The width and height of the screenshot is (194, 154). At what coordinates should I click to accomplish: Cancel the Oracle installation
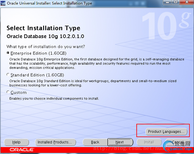(178, 142)
